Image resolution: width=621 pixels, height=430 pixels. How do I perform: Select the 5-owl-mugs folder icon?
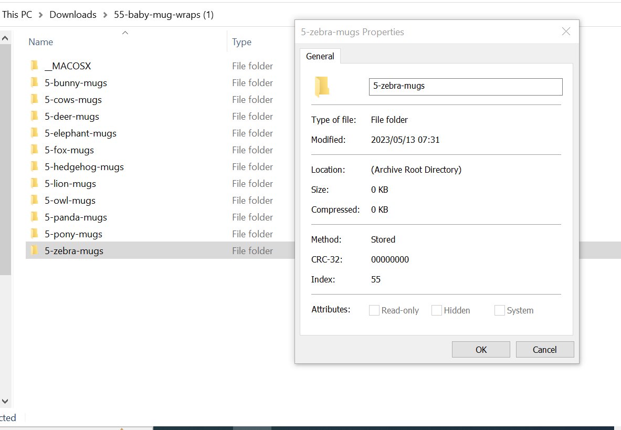[x=35, y=200]
